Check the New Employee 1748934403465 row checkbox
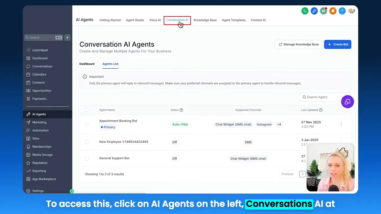 click(x=87, y=142)
